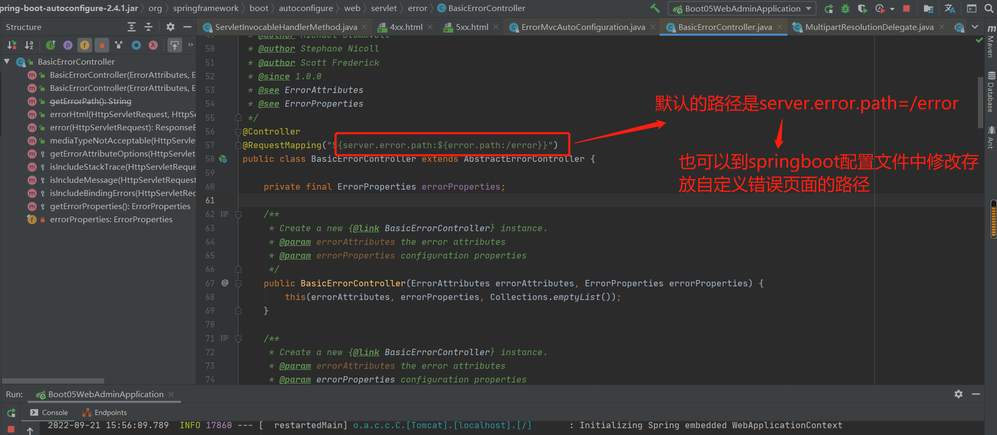Select getErrorProperties() in Structure tree

click(120, 206)
